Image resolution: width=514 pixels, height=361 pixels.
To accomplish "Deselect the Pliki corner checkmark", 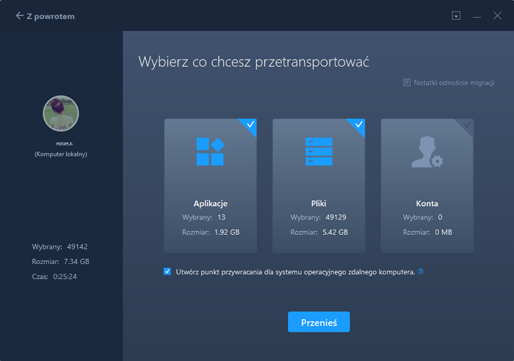I will tap(358, 125).
